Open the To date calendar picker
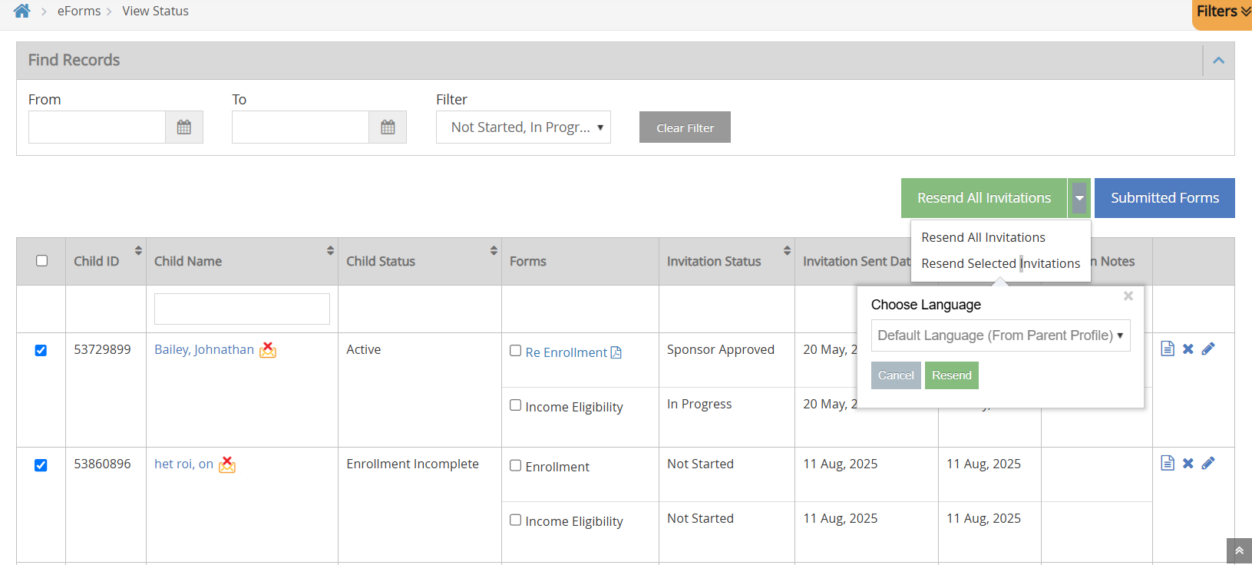Image resolution: width=1252 pixels, height=565 pixels. coord(388,127)
